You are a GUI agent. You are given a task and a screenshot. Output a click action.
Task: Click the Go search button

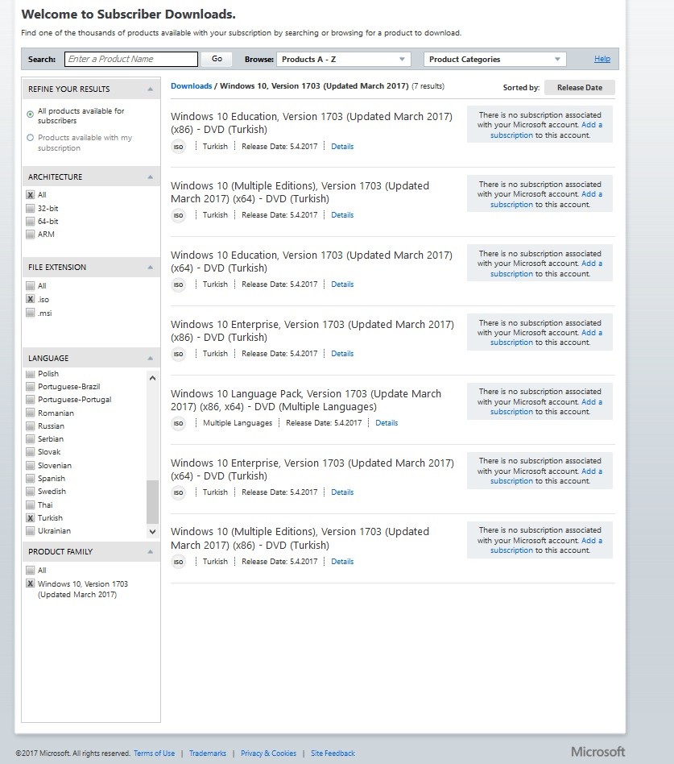pos(217,59)
